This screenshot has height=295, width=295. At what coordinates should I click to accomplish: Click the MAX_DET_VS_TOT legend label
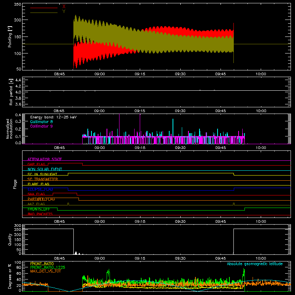46,271
